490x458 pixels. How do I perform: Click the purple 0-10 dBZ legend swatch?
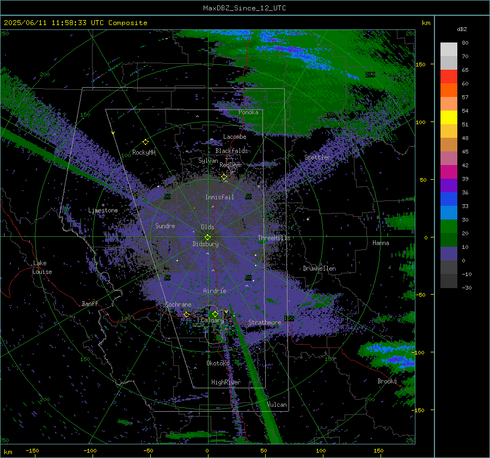[x=449, y=254]
